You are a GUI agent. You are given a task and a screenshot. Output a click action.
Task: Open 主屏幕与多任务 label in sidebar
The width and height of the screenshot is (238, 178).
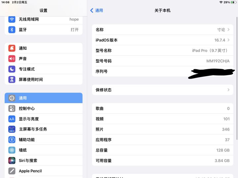pyautogui.click(x=33, y=129)
